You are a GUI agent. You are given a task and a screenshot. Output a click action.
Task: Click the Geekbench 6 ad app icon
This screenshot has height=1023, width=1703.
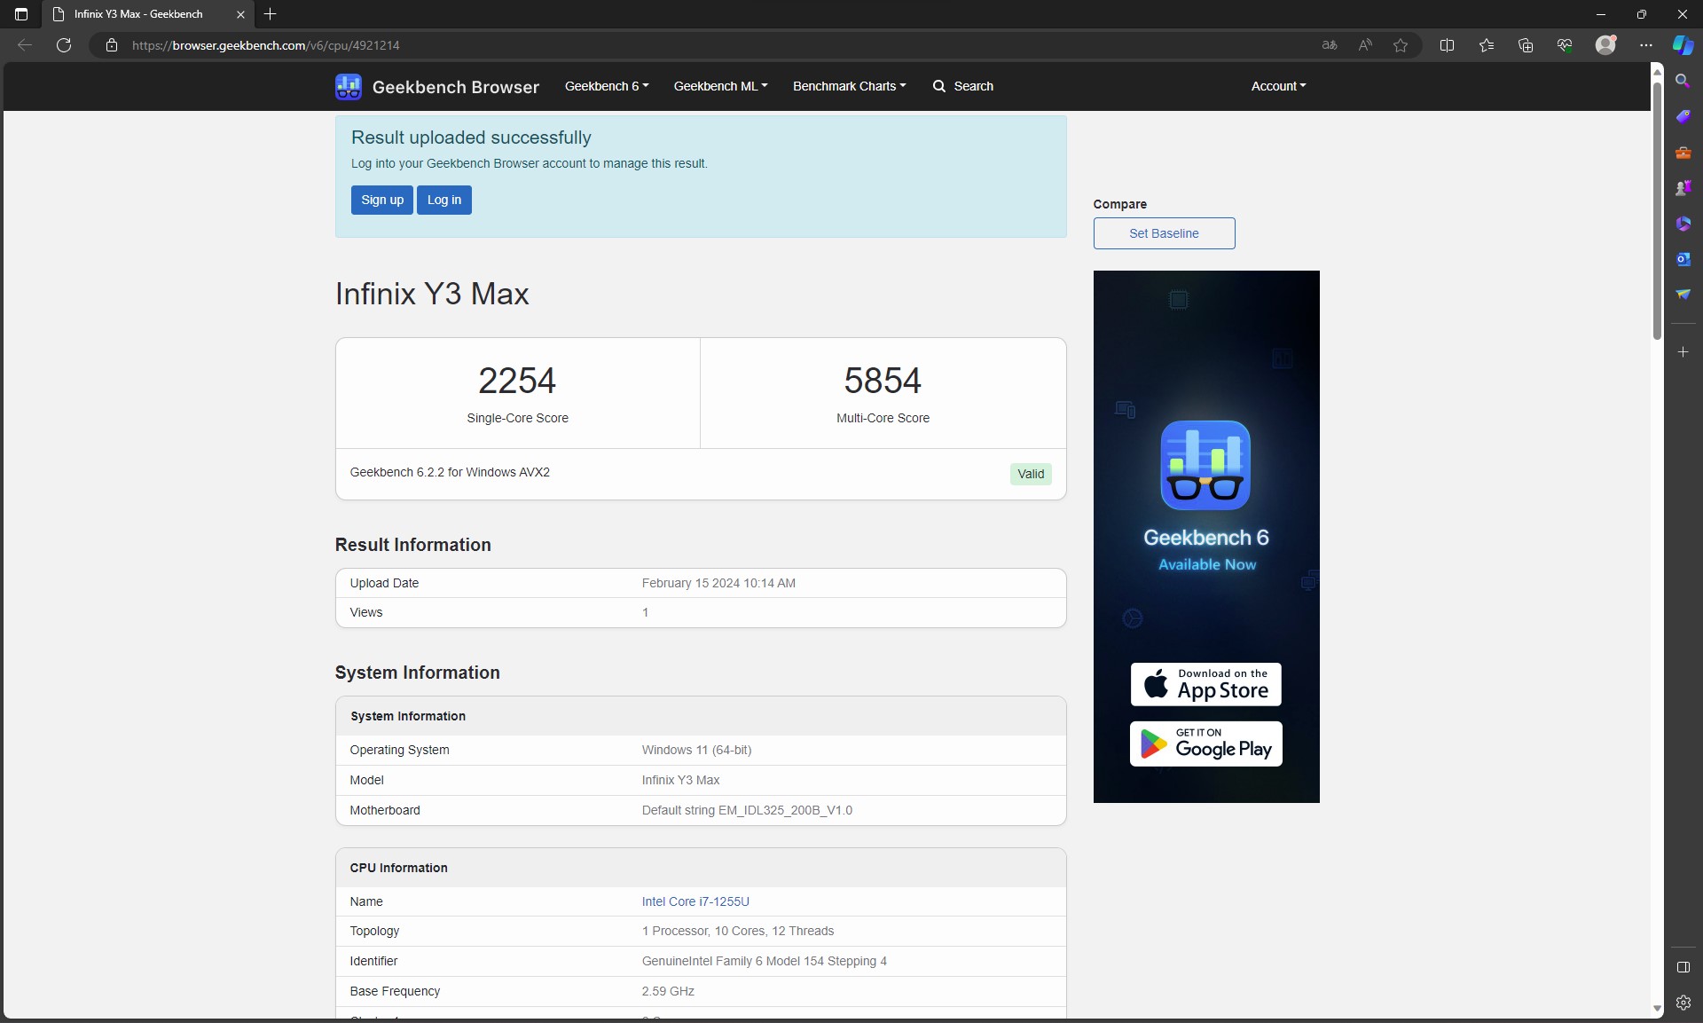[1205, 465]
